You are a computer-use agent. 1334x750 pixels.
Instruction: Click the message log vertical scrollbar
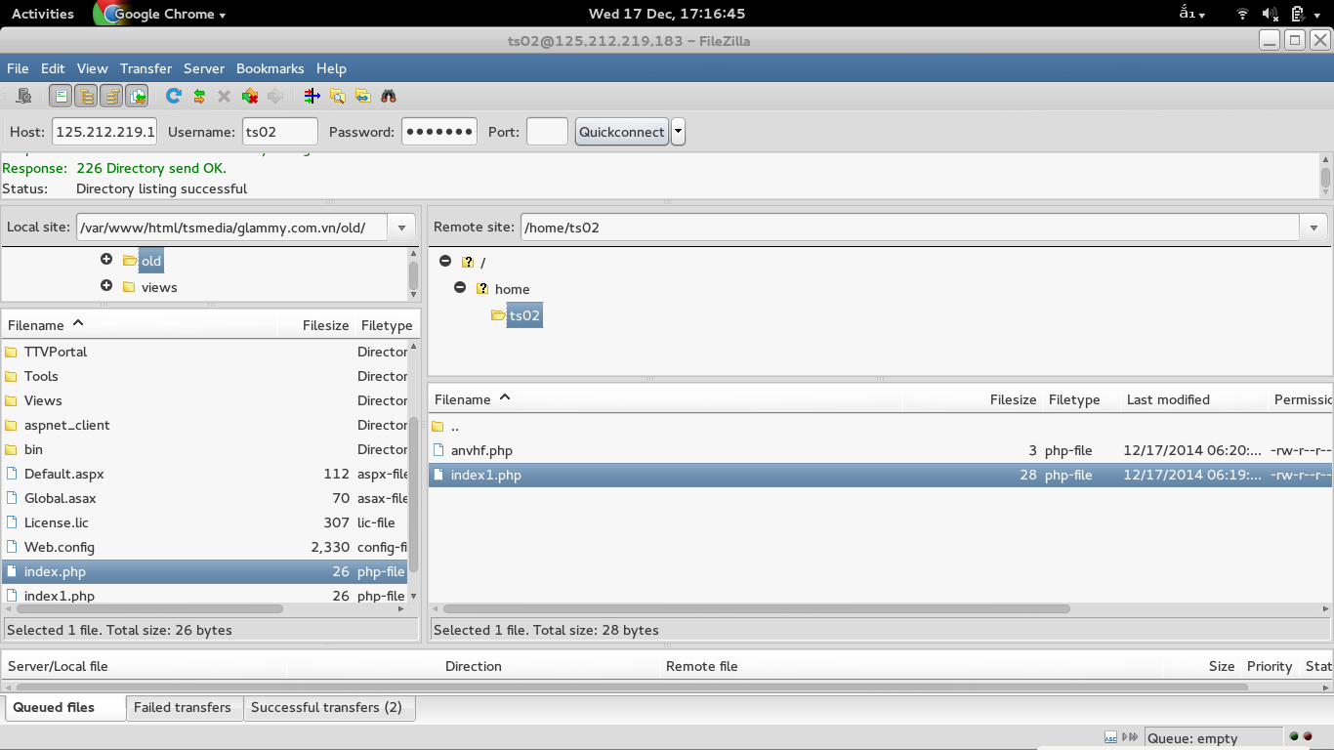tap(1325, 176)
